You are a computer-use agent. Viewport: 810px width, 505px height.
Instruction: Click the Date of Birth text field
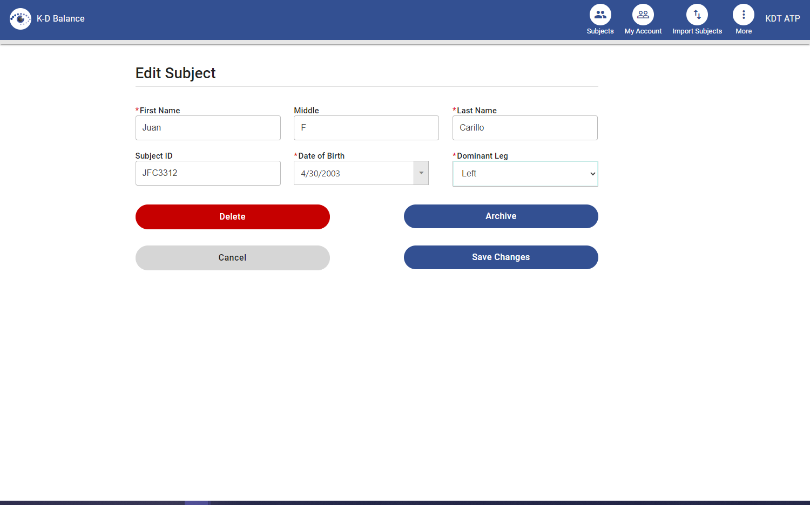coord(354,173)
